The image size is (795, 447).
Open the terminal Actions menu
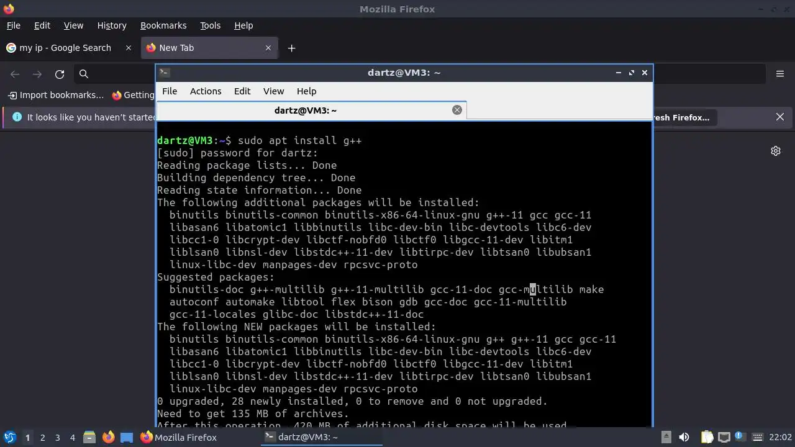pyautogui.click(x=206, y=91)
